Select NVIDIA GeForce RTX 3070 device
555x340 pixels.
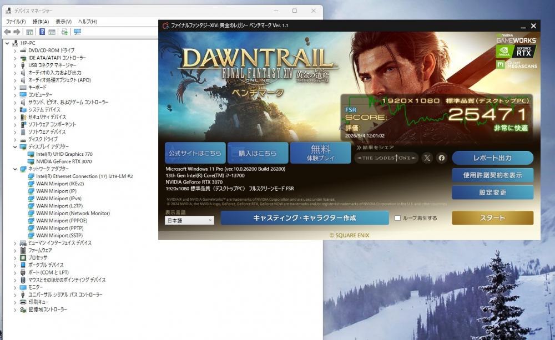(64, 161)
